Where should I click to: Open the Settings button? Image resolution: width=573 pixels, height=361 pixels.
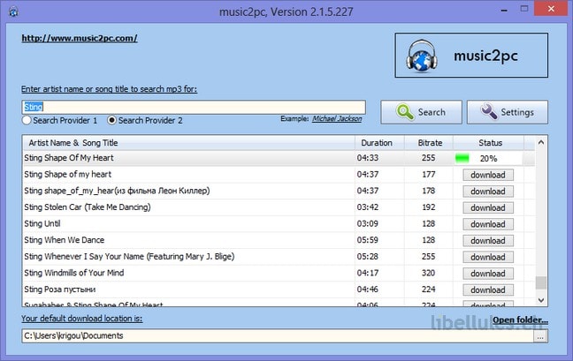click(x=508, y=112)
